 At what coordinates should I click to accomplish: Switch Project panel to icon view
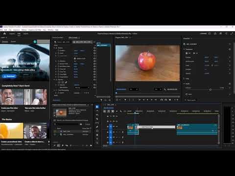[63, 145]
